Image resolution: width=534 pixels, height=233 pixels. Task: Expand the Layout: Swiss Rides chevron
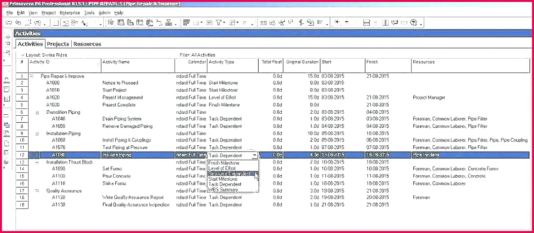[22, 55]
